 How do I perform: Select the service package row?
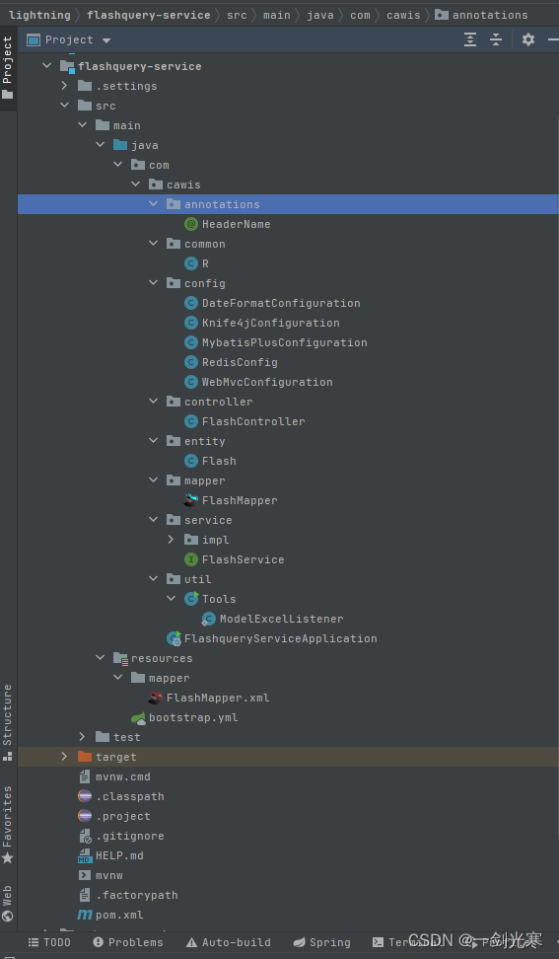(x=288, y=520)
